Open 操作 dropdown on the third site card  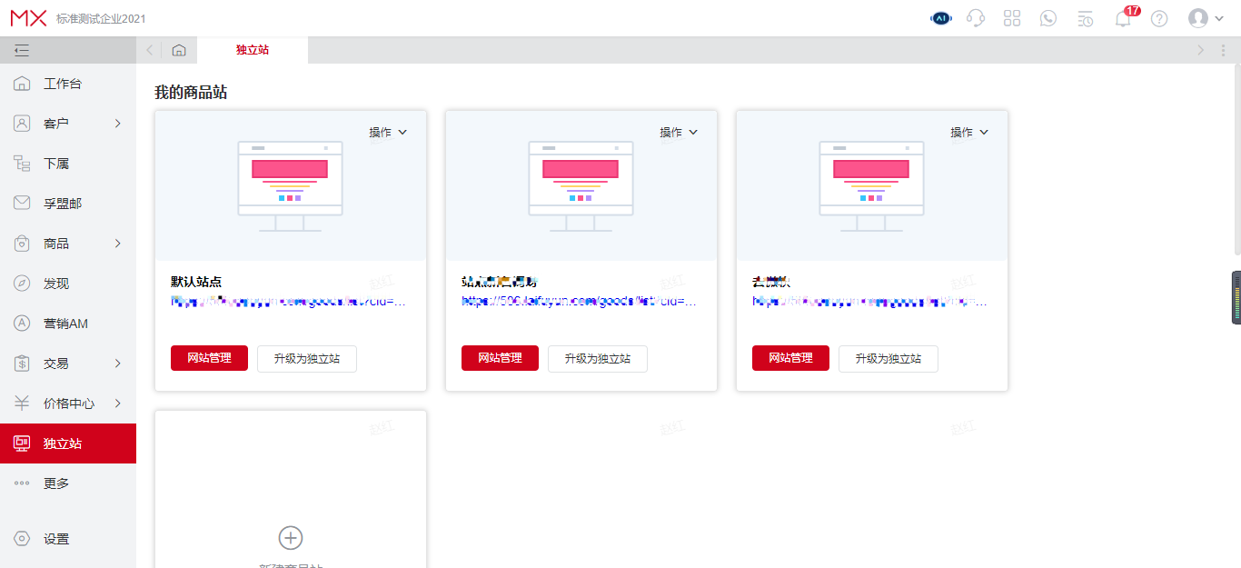coord(969,132)
